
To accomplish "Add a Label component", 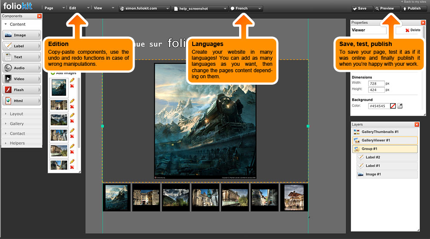I will [x=21, y=46].
